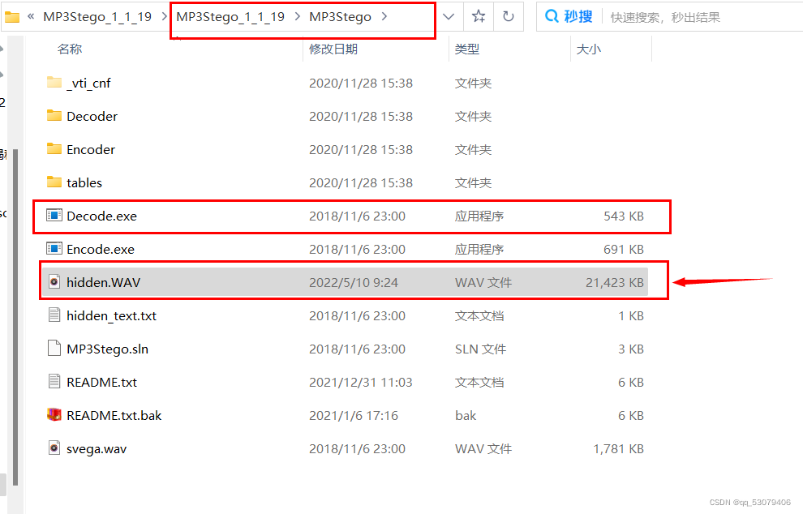Select the _vti_cnf folder name
Screen dimensions: 803x514
pos(88,83)
